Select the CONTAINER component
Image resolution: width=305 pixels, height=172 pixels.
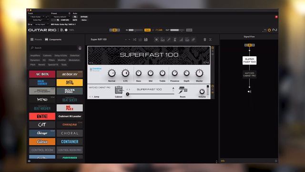(x=70, y=141)
